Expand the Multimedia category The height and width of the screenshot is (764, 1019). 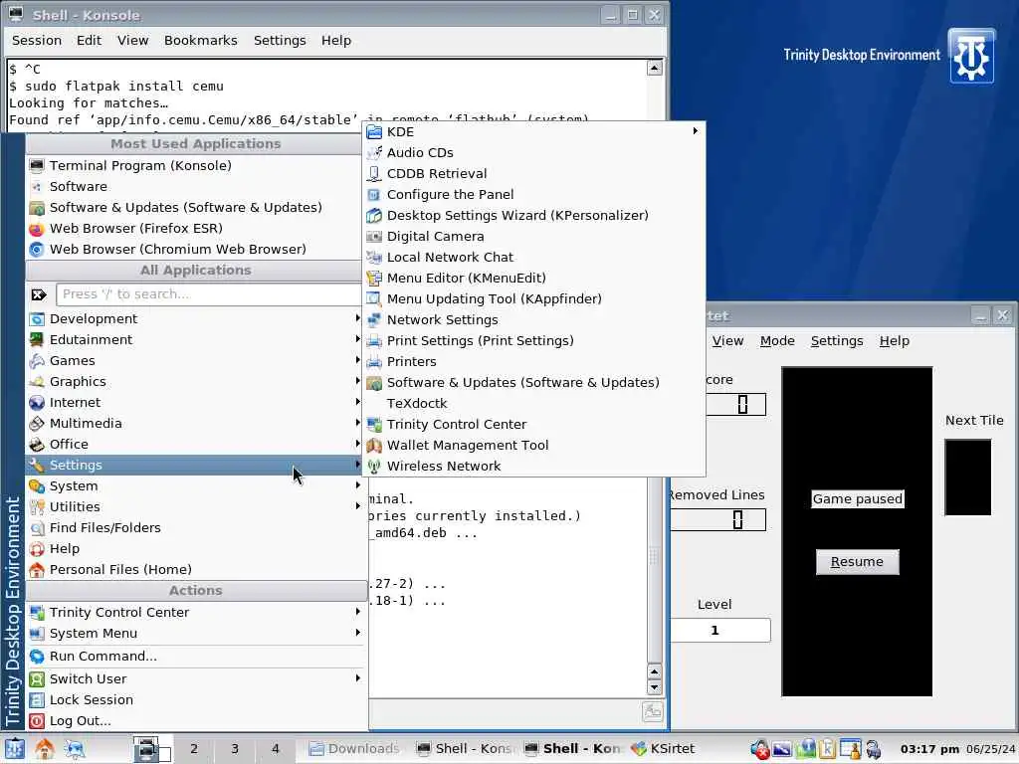195,423
